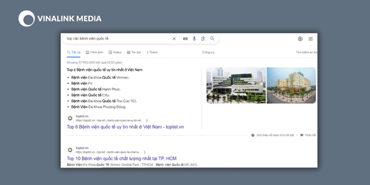The image size is (370, 185).
Task: Clear the search box with the X icon
Action: pos(174,39)
